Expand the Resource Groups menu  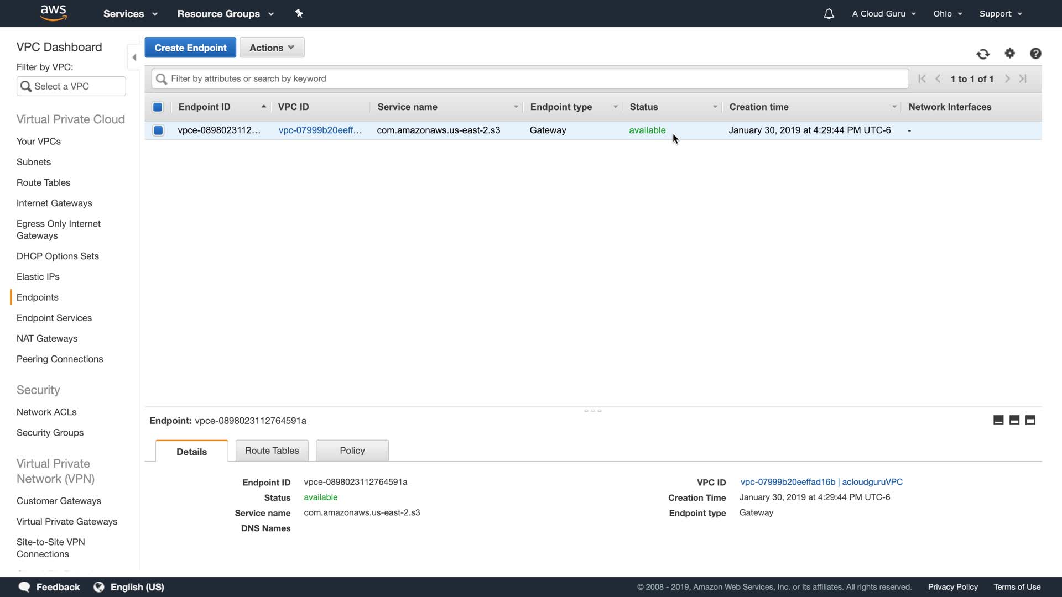coord(225,14)
